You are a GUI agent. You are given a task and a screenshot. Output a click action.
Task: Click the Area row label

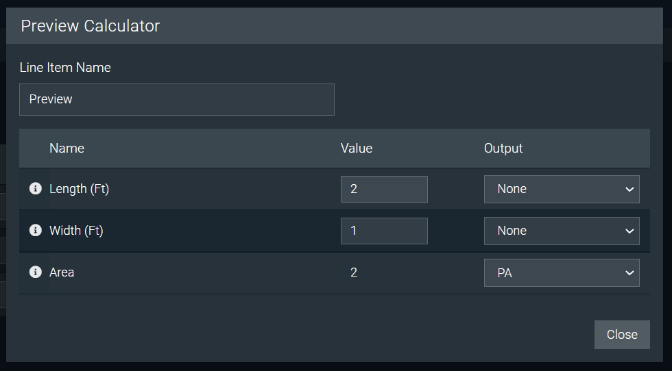click(62, 272)
